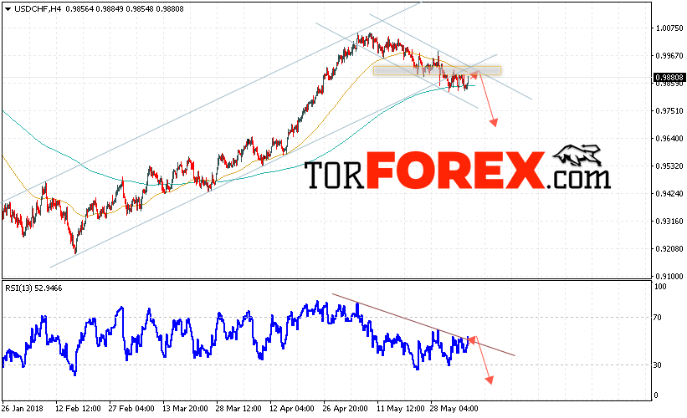Select the 12 Feb 12:00 date label
This screenshot has height=418, width=687.
(x=78, y=408)
